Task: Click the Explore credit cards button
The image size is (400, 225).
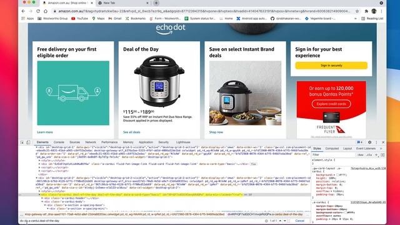Action: click(331, 104)
